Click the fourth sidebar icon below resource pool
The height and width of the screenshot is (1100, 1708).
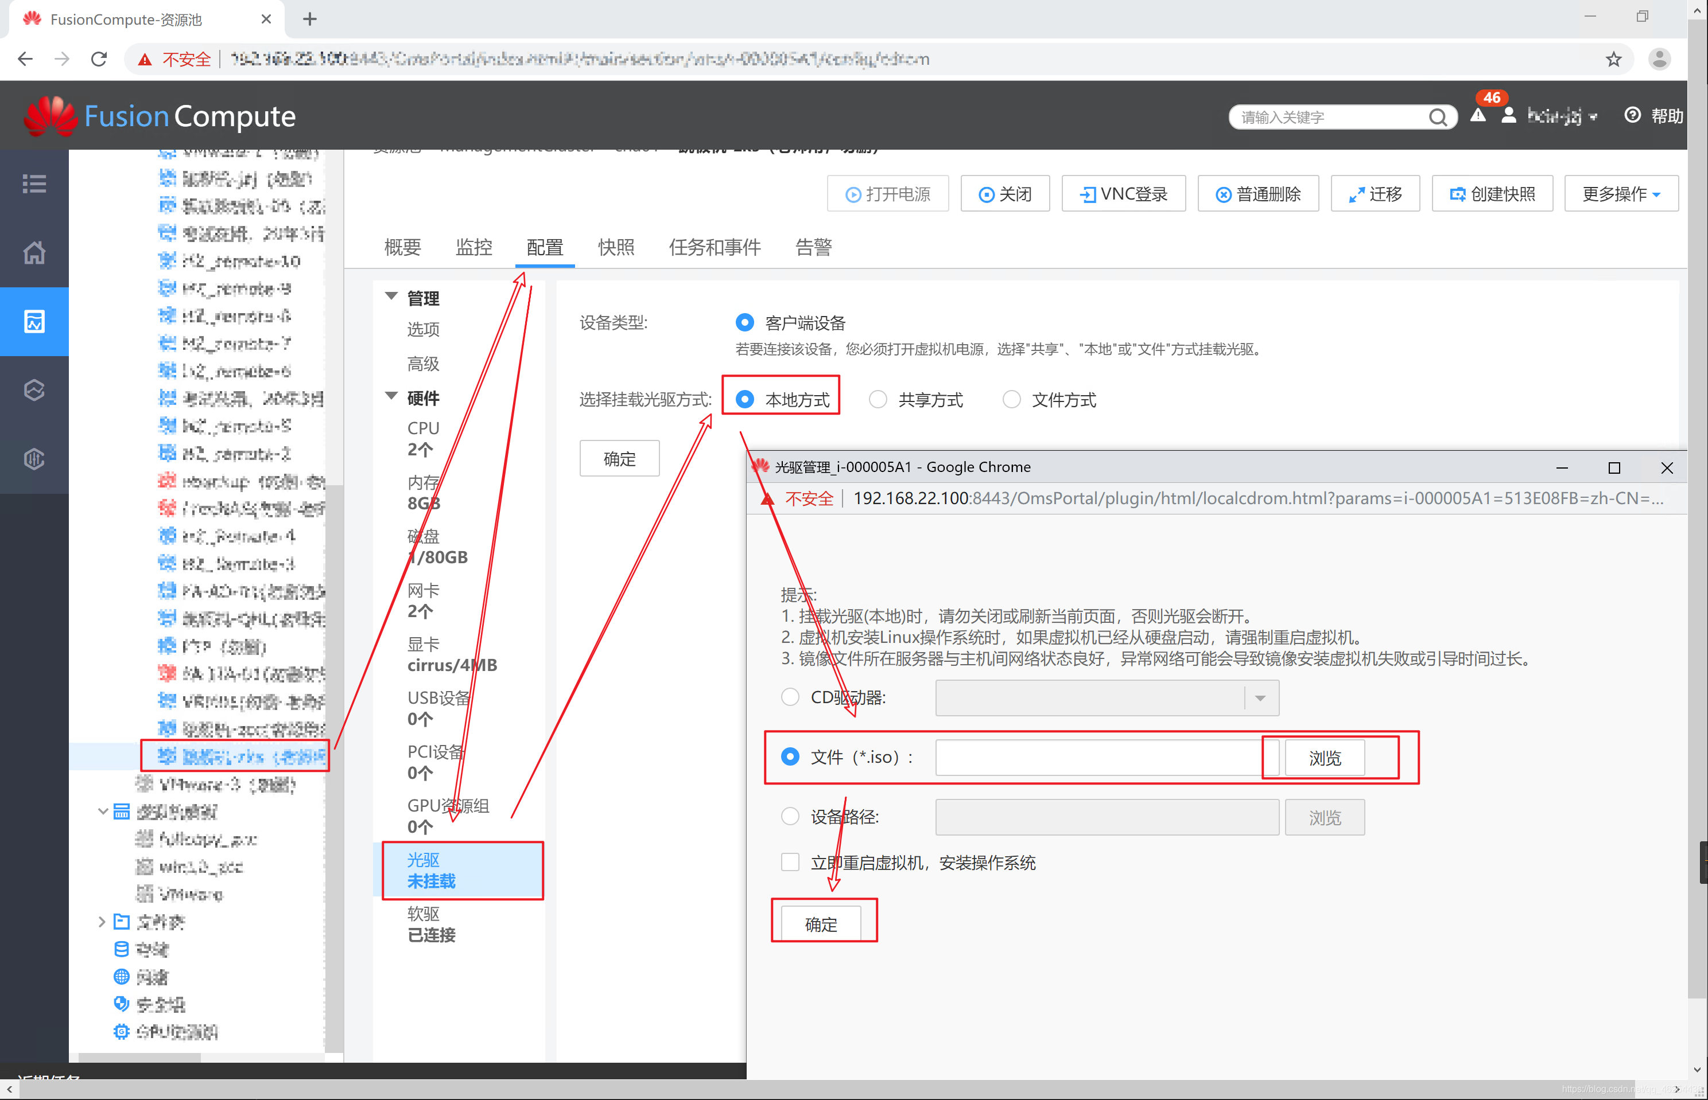click(34, 390)
